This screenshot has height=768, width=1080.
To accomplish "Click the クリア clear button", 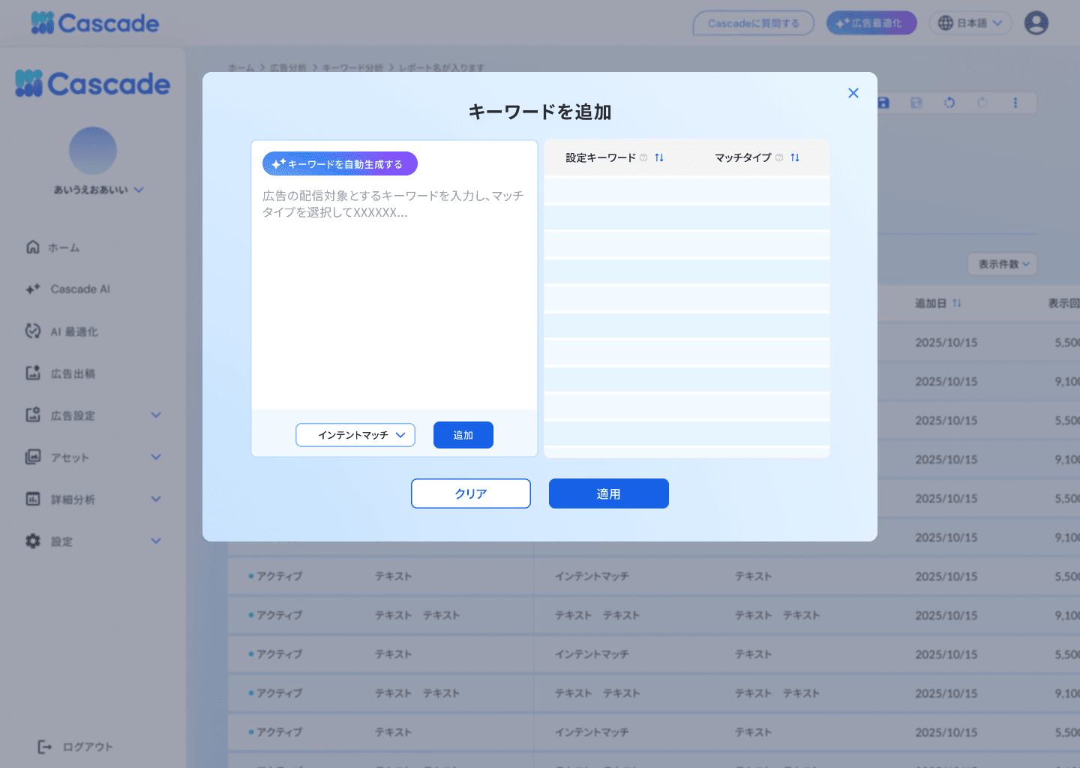I will (470, 493).
